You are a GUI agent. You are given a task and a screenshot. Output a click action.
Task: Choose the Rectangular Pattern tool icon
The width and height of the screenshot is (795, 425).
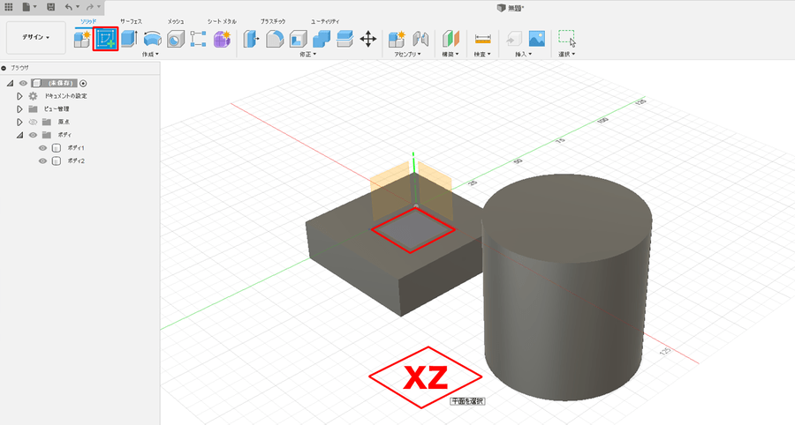(x=198, y=39)
